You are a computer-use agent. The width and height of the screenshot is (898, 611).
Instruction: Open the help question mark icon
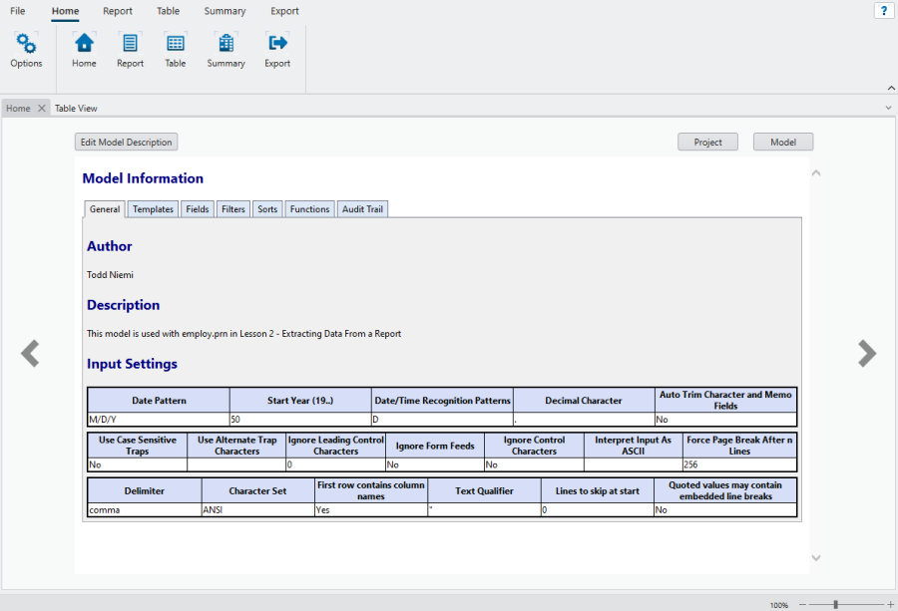point(883,11)
